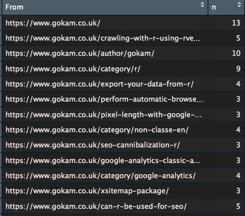Select the pixel-length-with-google row
Viewport: 245px width, 216px height.
[x=104, y=115]
